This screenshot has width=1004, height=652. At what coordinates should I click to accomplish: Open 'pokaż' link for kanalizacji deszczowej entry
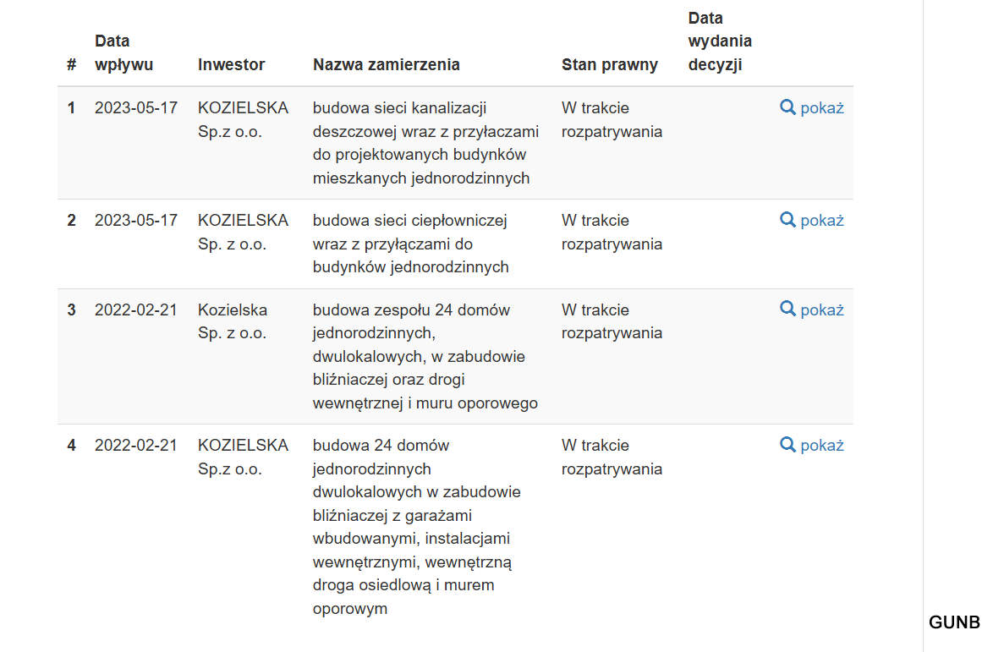812,107
